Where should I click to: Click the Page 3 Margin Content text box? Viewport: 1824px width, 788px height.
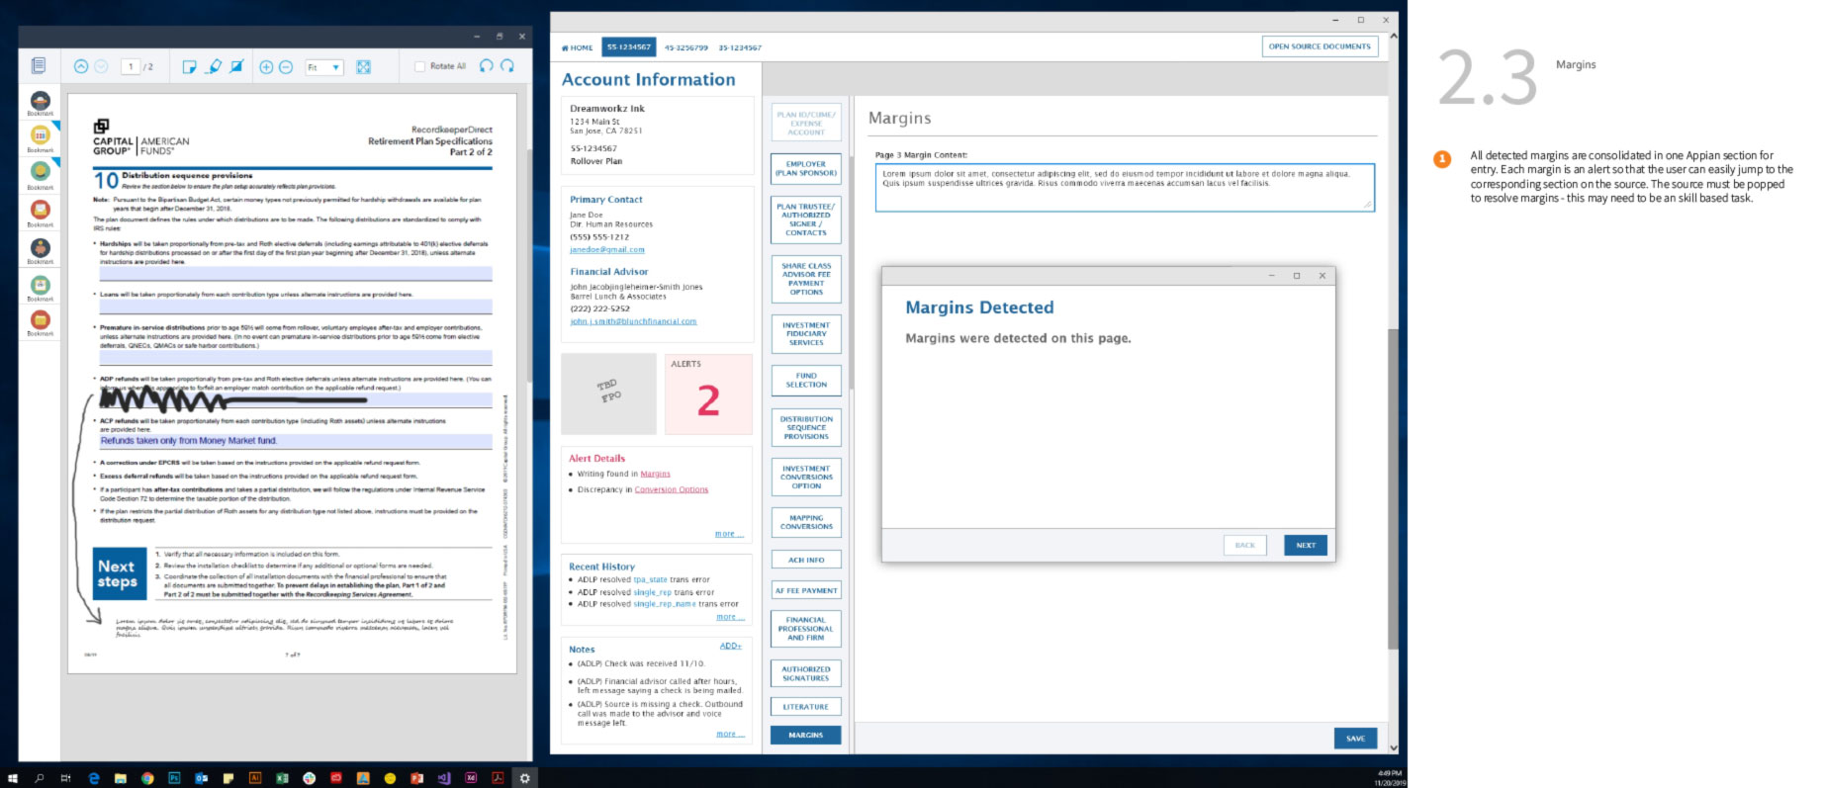[x=1124, y=187]
